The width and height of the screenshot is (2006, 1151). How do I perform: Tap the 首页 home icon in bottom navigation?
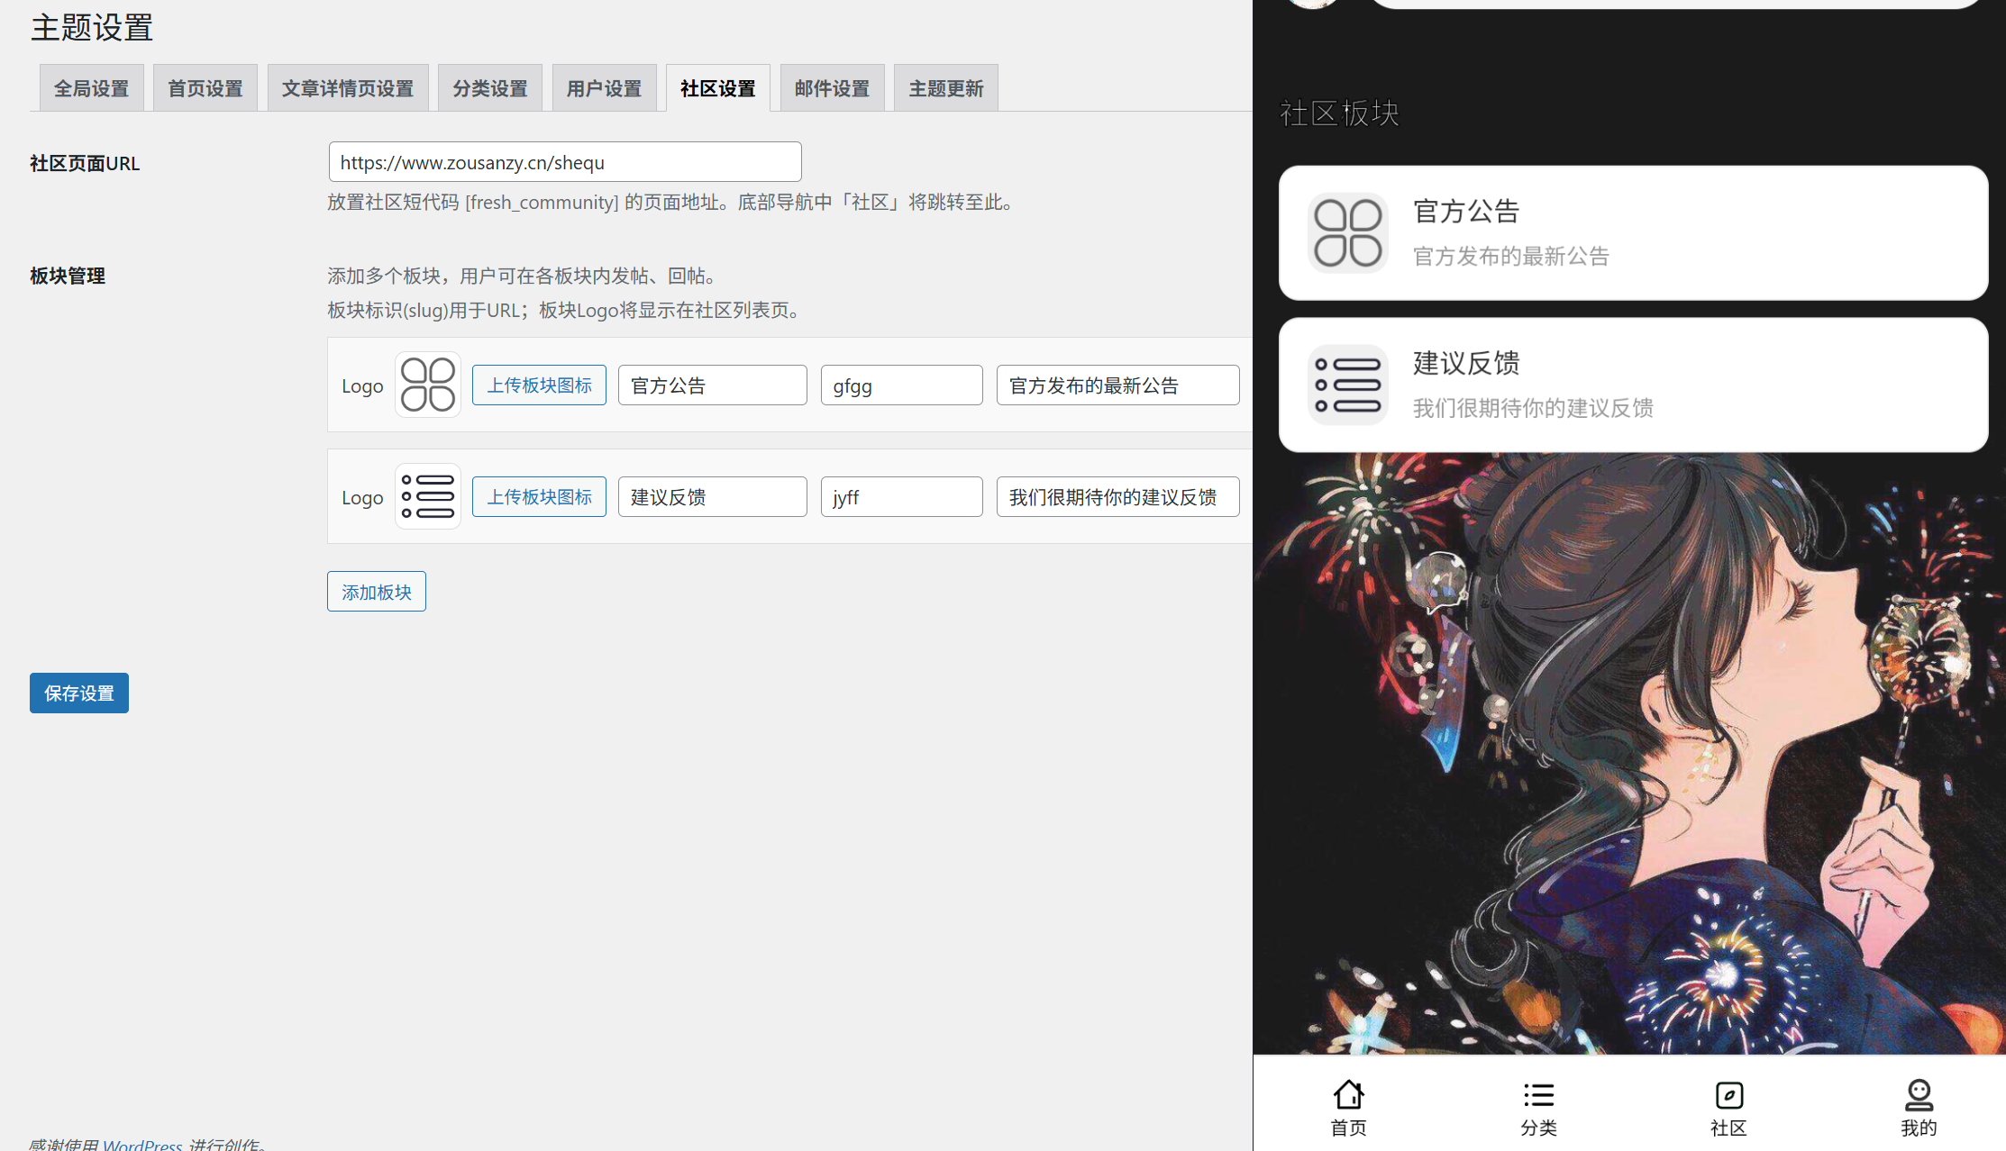coord(1348,1096)
